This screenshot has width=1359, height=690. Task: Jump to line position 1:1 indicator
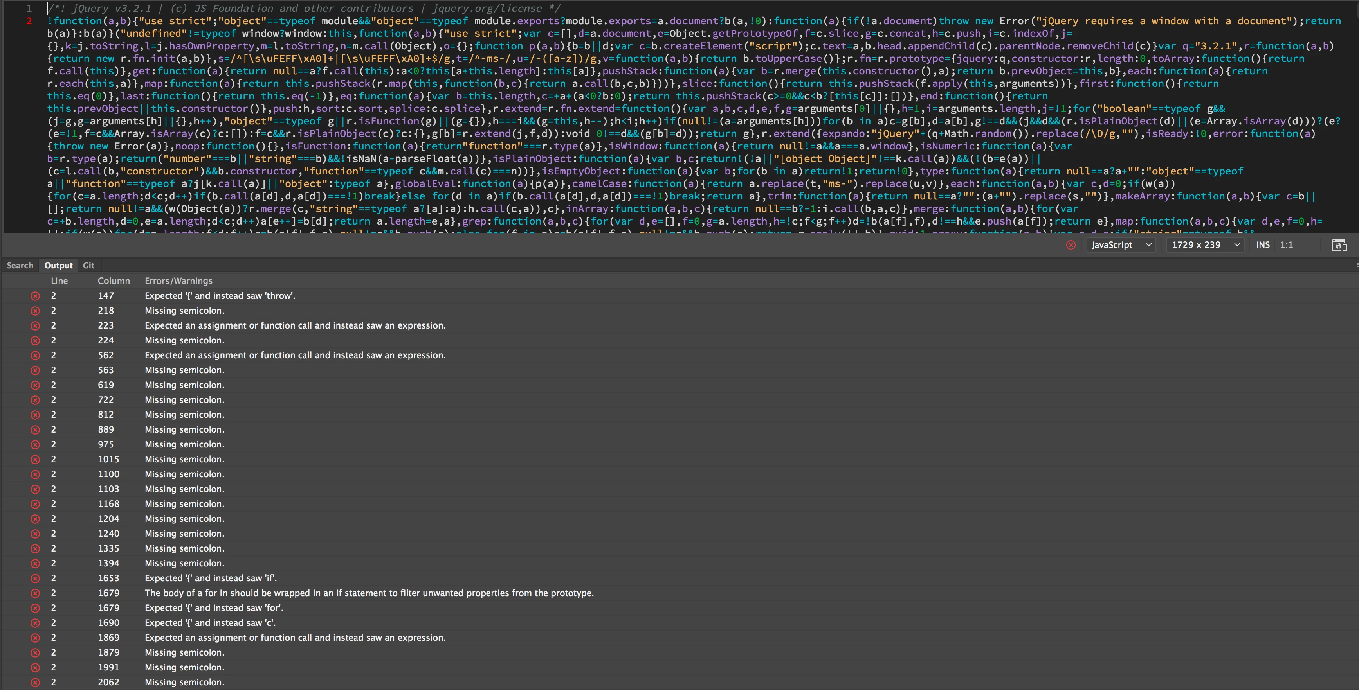[1286, 244]
